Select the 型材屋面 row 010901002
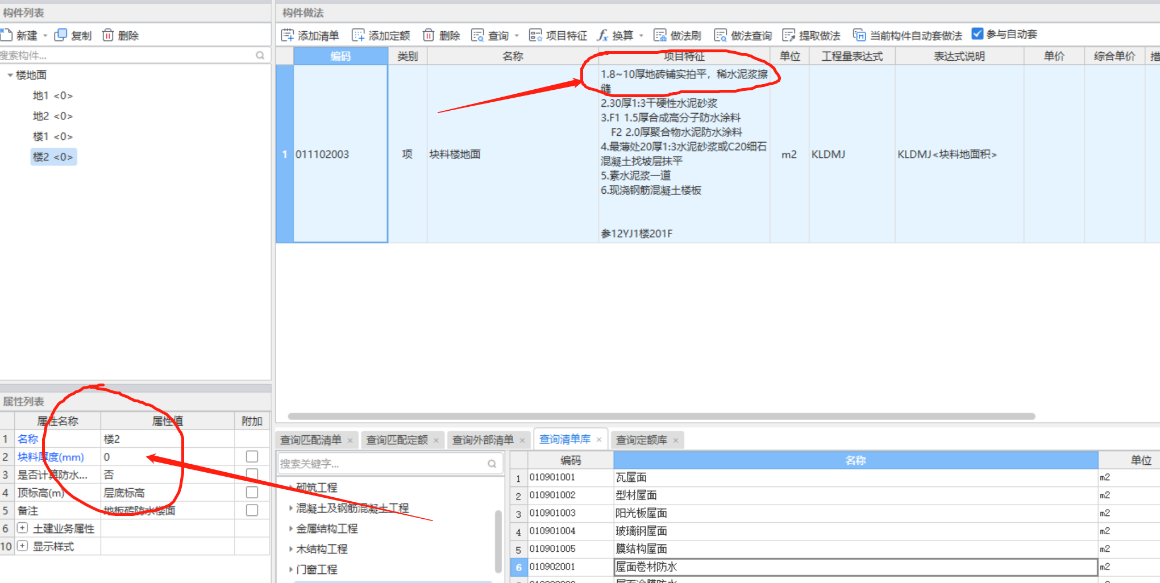Image resolution: width=1160 pixels, height=583 pixels. point(835,495)
